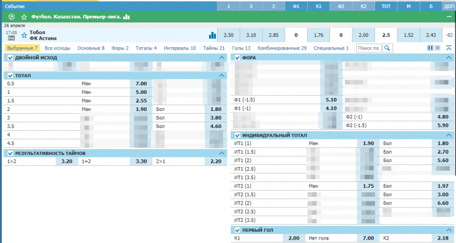The image size is (456, 243).
Task: Switch to single-column layout view
Action: [x=437, y=48]
